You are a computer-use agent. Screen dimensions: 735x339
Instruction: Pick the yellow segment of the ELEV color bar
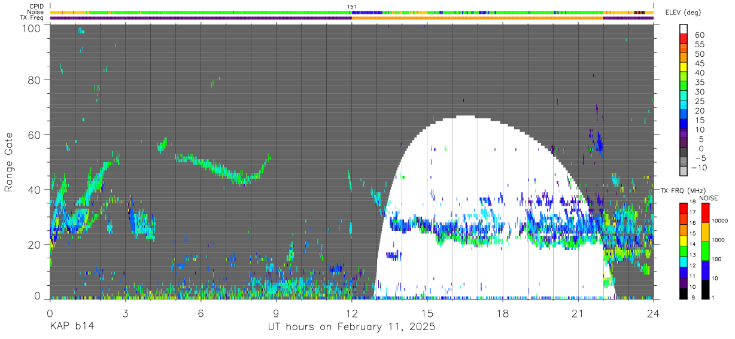[x=684, y=67]
